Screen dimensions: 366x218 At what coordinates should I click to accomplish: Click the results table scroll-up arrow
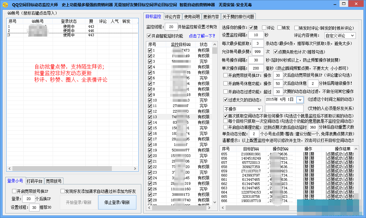point(356,148)
